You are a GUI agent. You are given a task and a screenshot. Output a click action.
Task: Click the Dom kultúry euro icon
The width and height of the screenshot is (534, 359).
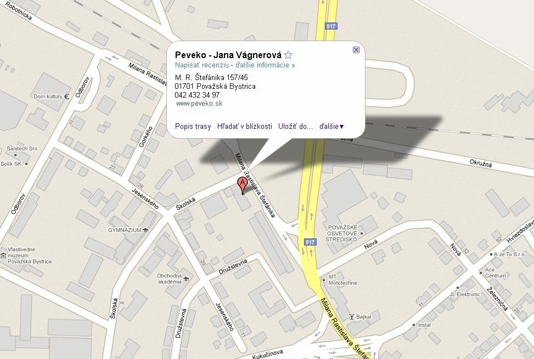click(66, 96)
